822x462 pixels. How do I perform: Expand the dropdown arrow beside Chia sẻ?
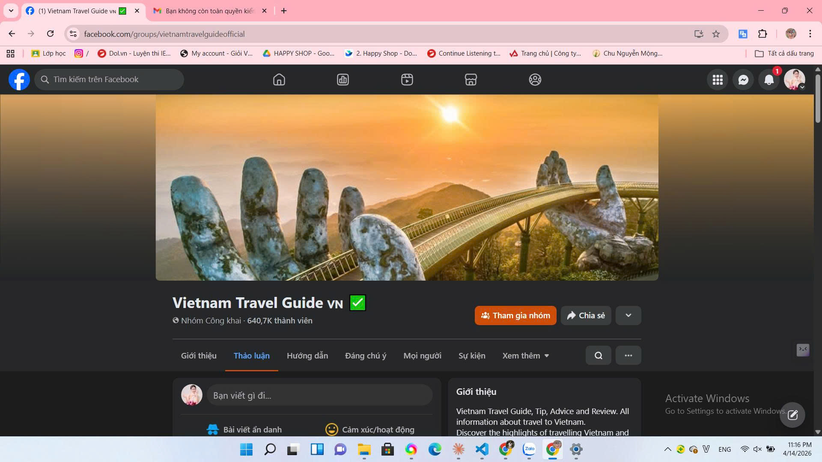pos(628,316)
